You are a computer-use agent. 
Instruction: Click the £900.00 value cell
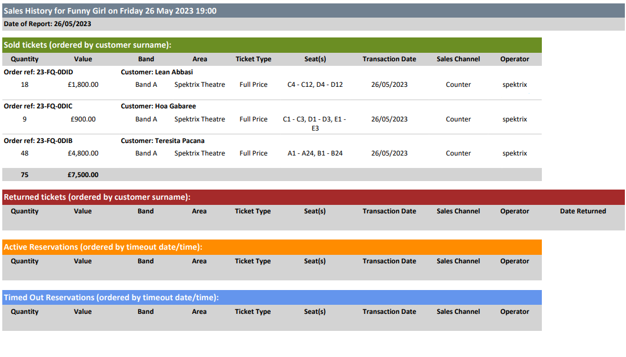click(83, 119)
